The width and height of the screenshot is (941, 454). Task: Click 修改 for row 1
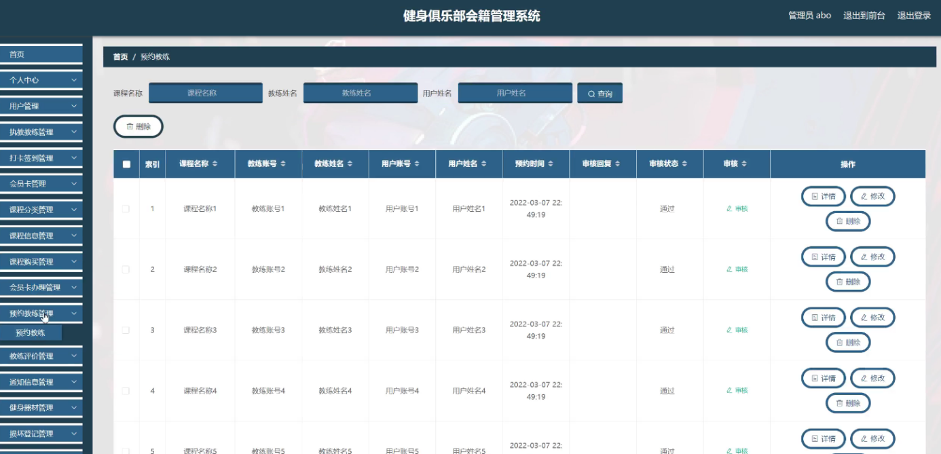pyautogui.click(x=872, y=196)
